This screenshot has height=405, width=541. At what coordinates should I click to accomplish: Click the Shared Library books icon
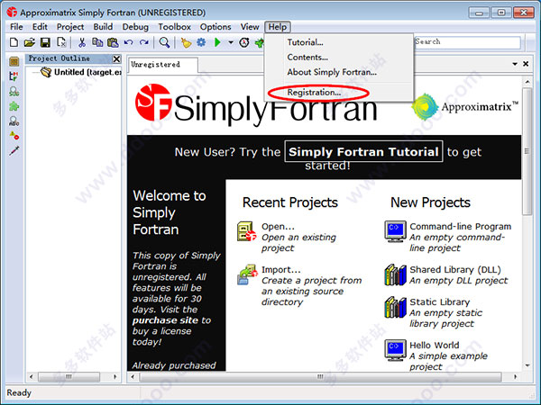coord(396,274)
